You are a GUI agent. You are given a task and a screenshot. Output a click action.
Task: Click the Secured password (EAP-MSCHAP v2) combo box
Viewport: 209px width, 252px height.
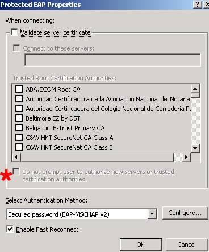[82, 214]
